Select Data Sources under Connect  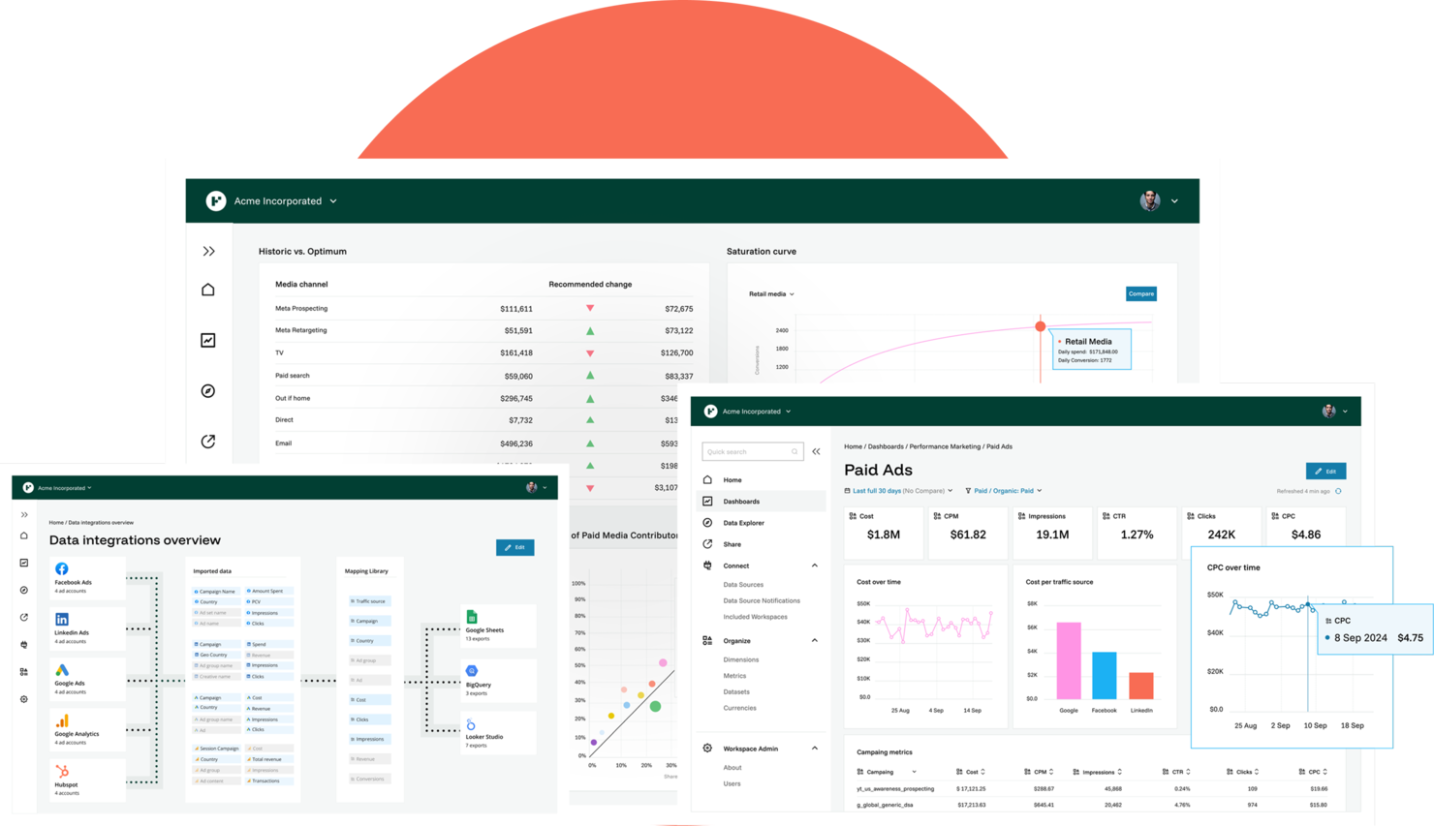coord(743,584)
